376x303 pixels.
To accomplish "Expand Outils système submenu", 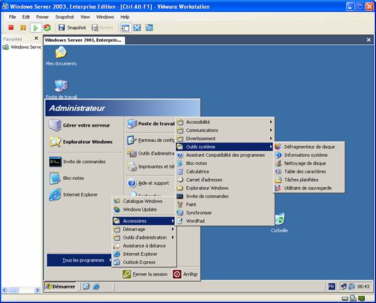I will click(x=225, y=147).
